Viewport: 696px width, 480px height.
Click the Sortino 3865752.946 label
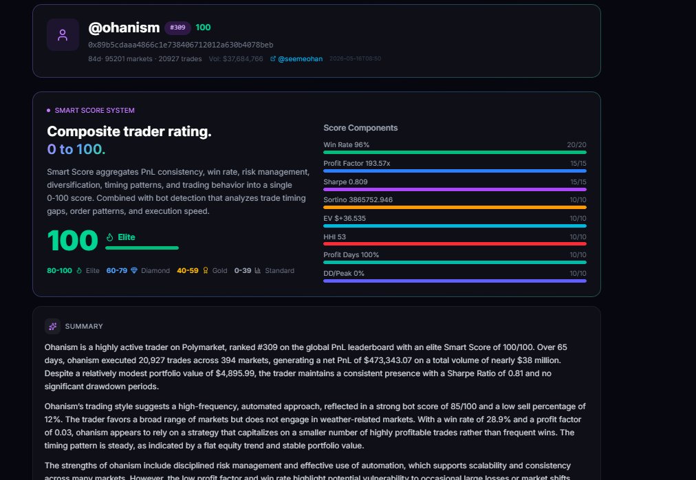tap(358, 200)
